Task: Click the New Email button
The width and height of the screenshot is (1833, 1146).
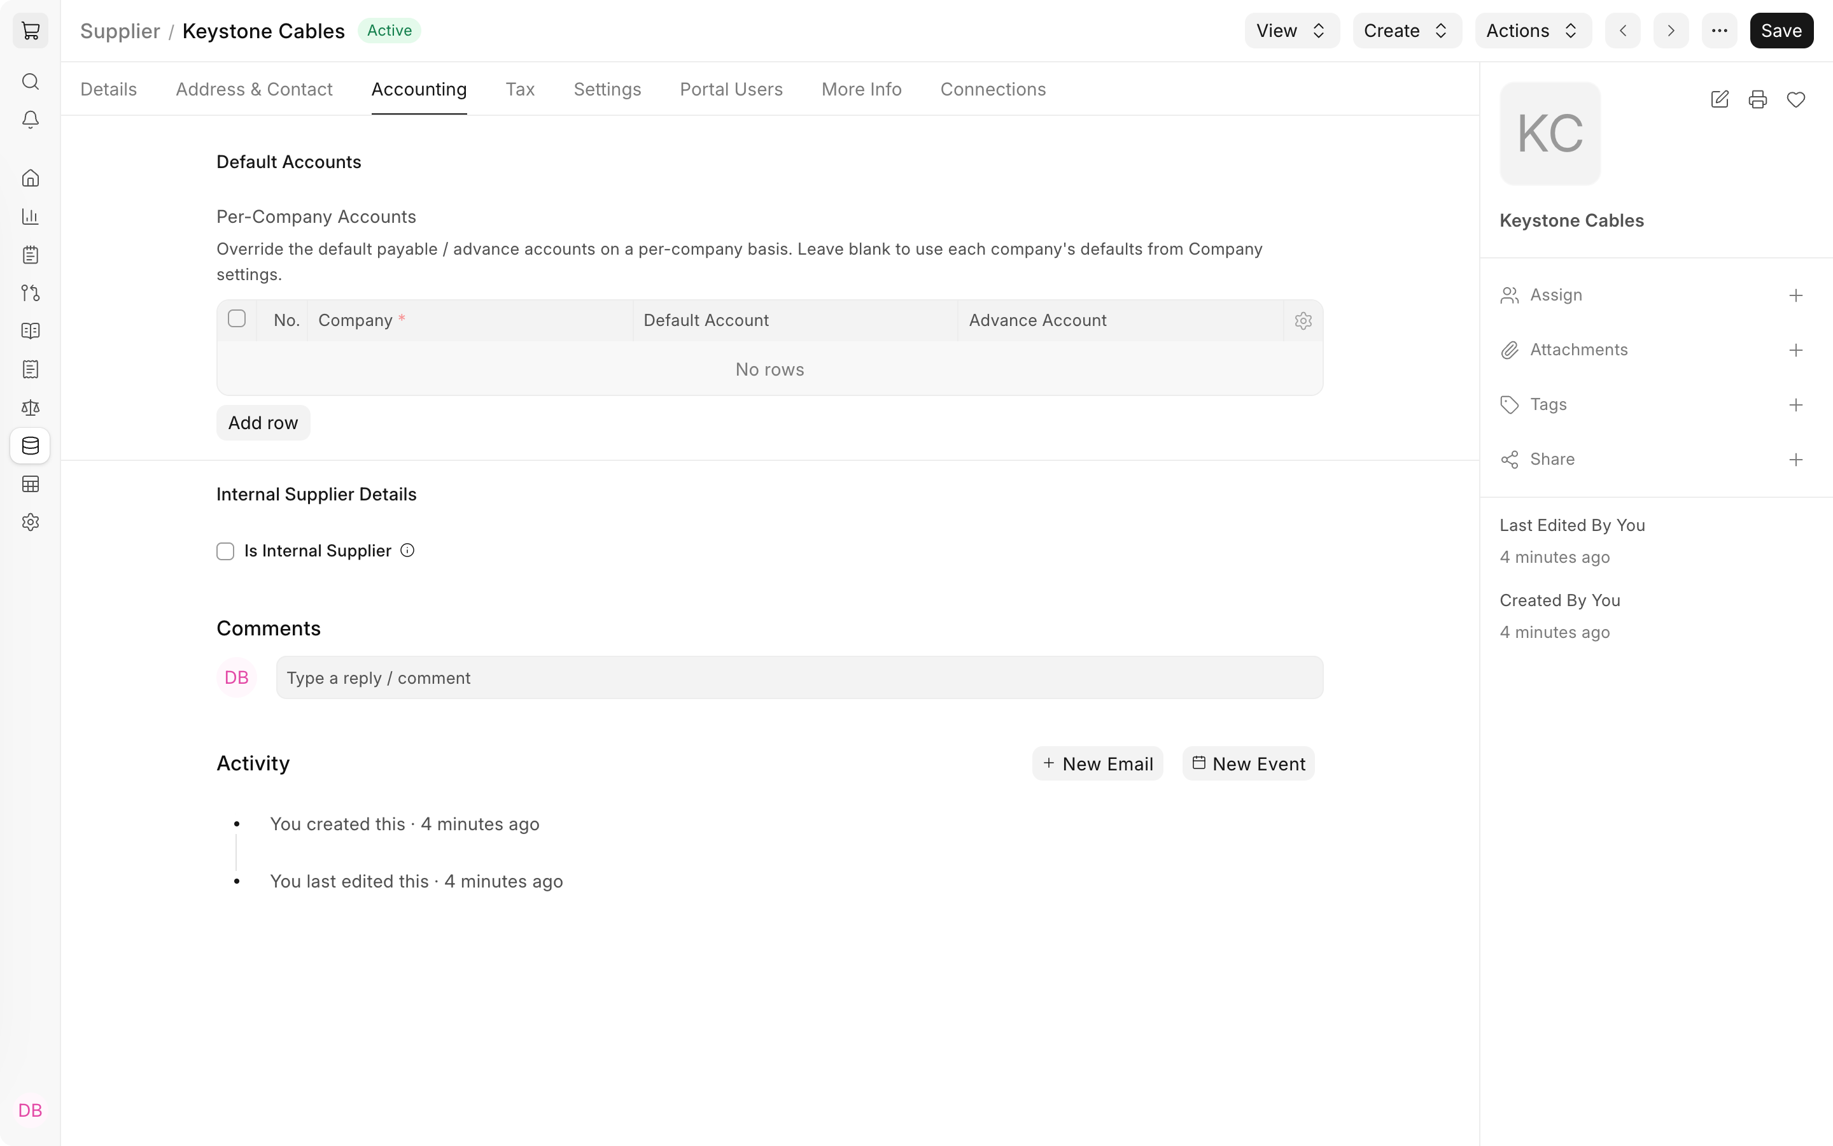Action: (1097, 764)
